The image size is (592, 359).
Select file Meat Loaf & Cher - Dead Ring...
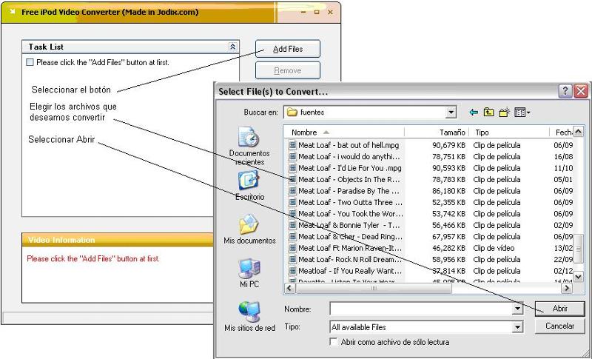(x=350, y=237)
